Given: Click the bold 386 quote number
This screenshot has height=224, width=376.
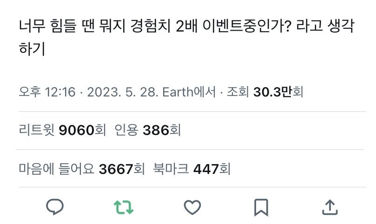Looking at the screenshot, I should pos(156,130).
